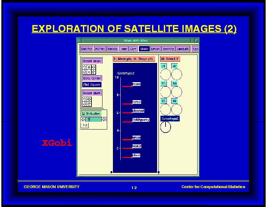Open the Opt menu in toolbar

point(195,49)
